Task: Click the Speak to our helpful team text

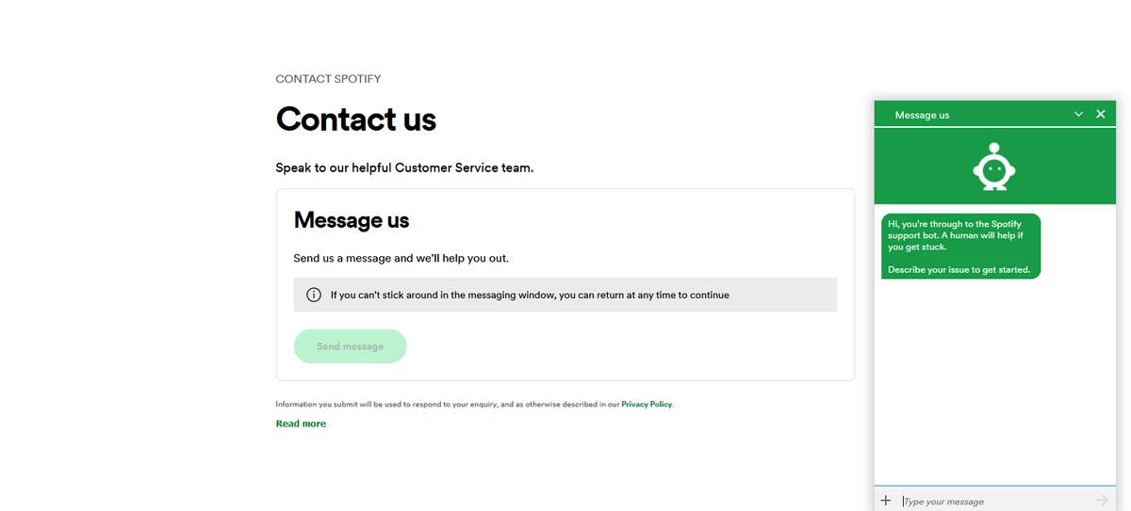Action: [x=404, y=168]
